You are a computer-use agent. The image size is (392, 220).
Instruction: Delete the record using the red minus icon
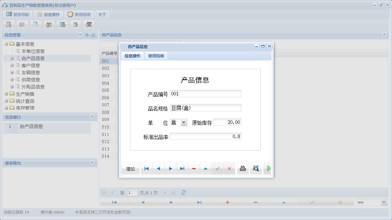[194, 168]
